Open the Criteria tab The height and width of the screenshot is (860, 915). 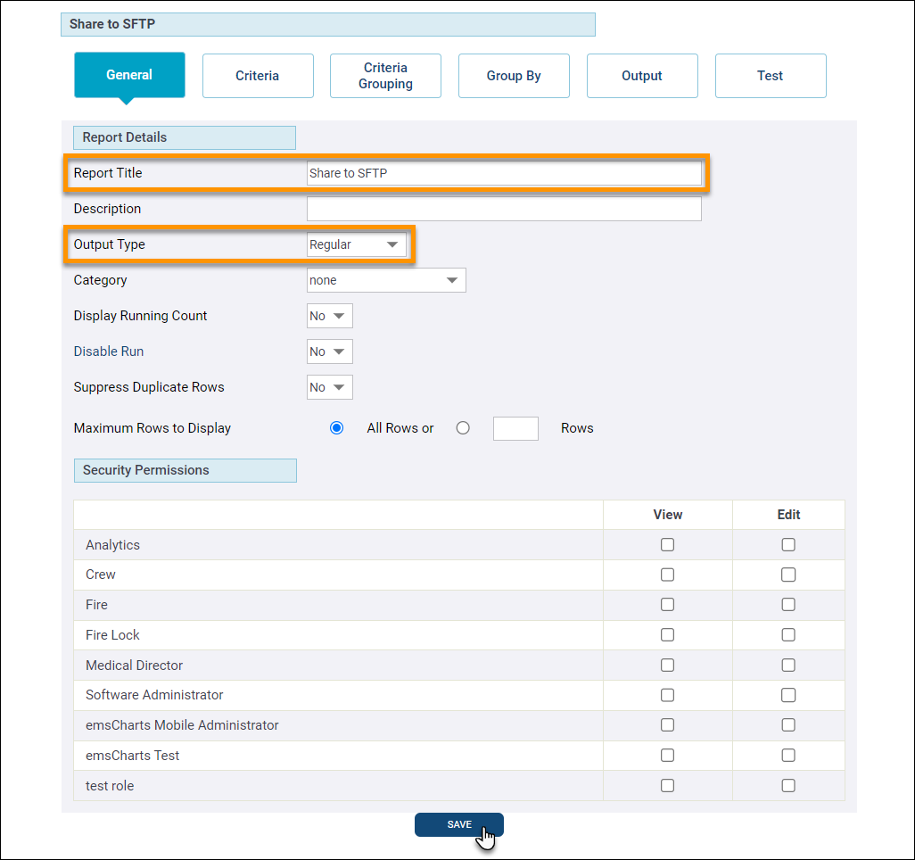point(258,76)
